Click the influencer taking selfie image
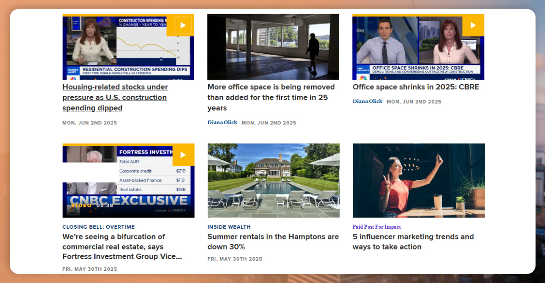Screen dimensions: 545x283 point(418,180)
